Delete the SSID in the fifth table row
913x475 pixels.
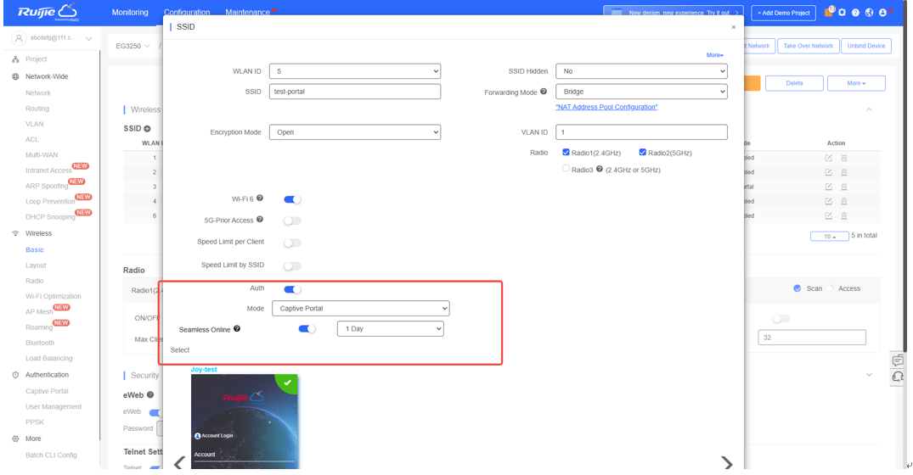pos(843,215)
